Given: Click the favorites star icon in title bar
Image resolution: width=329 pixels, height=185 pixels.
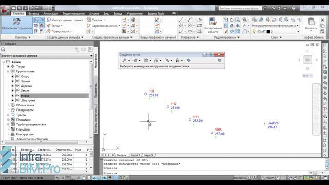Looking at the screenshot, I should 285,8.
